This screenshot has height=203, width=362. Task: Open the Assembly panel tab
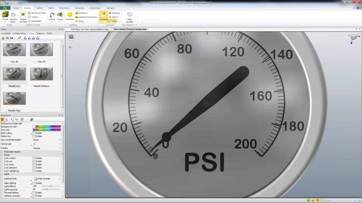6,34
